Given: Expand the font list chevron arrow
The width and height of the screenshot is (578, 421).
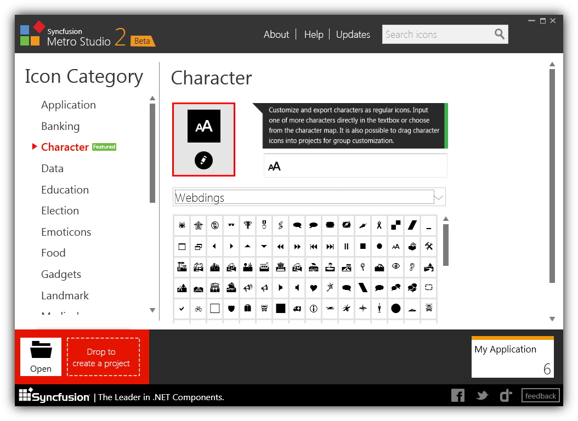Looking at the screenshot, I should pos(439,198).
